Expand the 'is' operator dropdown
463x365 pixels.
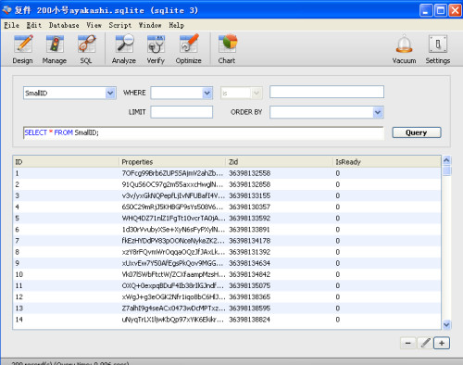pyautogui.click(x=257, y=93)
